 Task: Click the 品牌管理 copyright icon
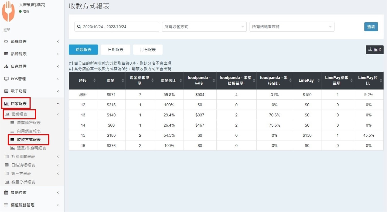6,41
